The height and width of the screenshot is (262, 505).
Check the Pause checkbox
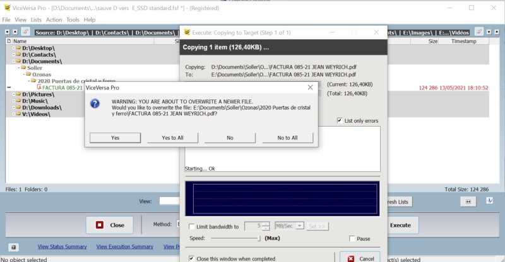[352, 239]
